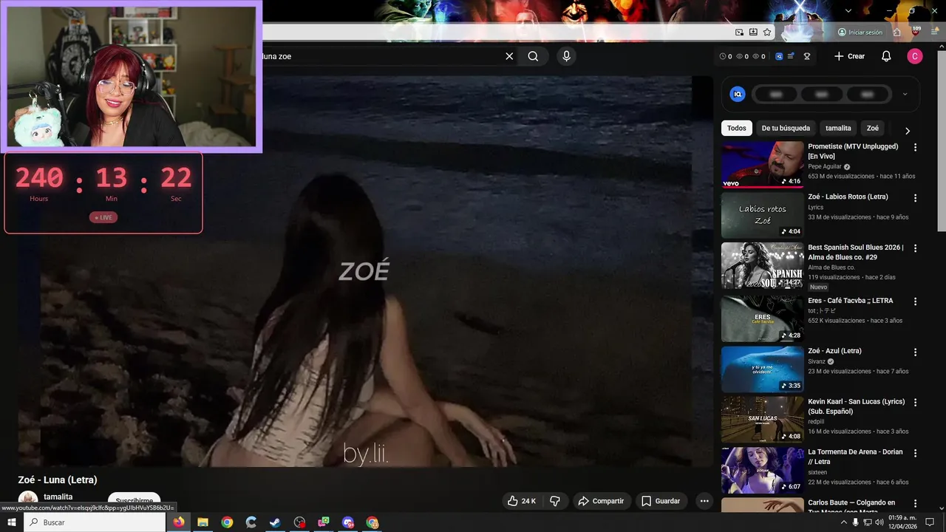946x532 pixels.
Task: Open the Windows Start menu
Action: pos(11,522)
